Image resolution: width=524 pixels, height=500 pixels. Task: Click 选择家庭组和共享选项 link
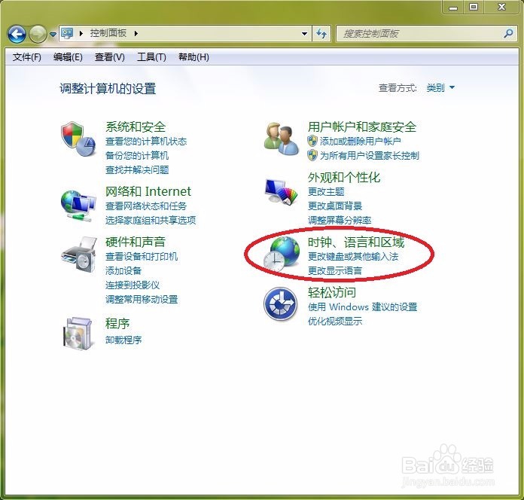point(151,220)
